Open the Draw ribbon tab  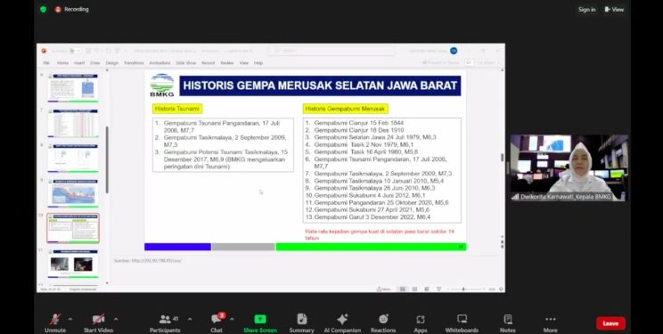95,62
